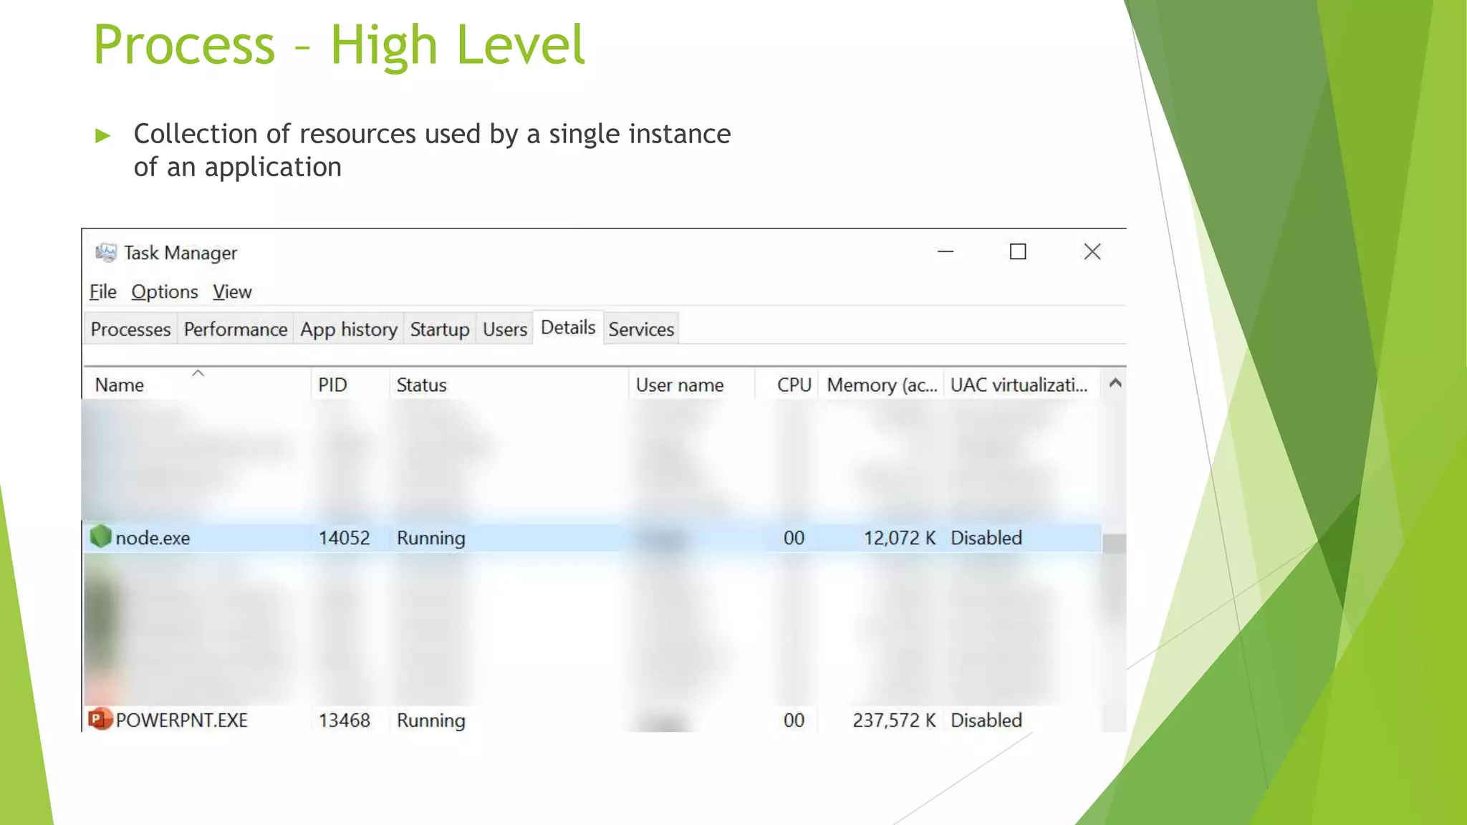Click Running status in the node.exe row
This screenshot has width=1467, height=825.
[431, 538]
